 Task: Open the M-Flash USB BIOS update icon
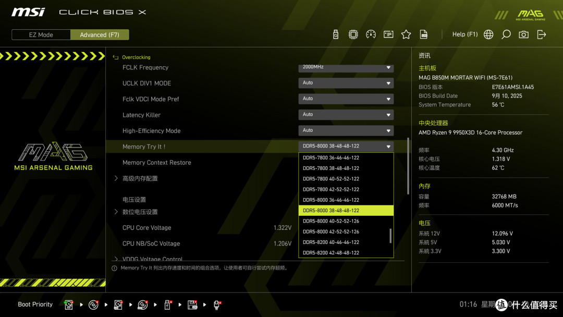335,34
